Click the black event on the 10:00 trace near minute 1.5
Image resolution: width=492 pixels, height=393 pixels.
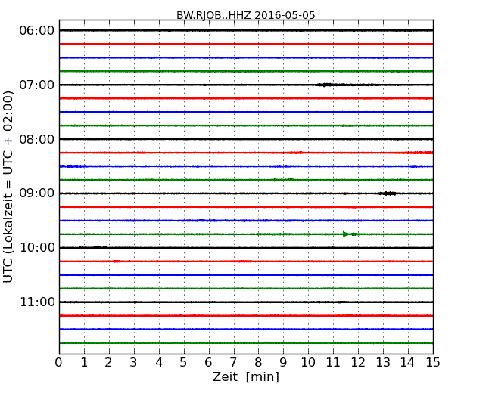coord(98,248)
